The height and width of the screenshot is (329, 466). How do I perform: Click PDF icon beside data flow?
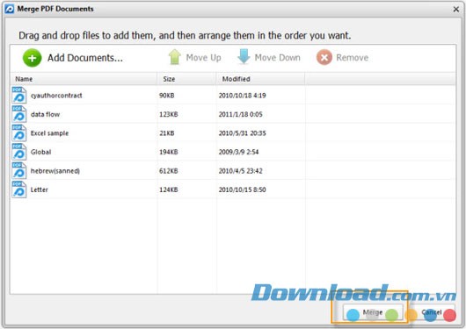(19, 114)
